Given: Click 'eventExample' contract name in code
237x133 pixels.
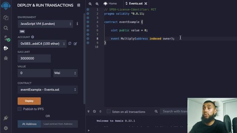Looking at the screenshot, I should point(129,22).
